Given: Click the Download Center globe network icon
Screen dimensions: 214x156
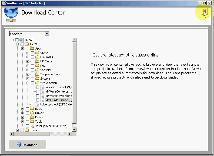Looking at the screenshot, I should pos(11,15).
